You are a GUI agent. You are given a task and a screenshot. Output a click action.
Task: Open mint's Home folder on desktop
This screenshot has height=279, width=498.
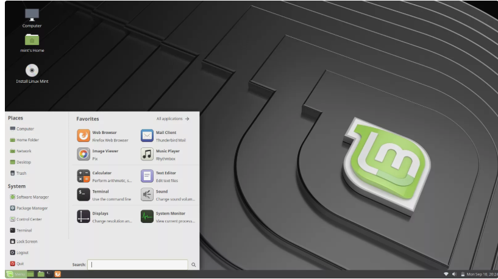(x=32, y=43)
